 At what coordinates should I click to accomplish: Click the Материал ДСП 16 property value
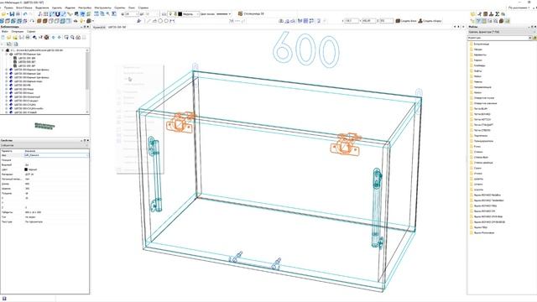click(29, 174)
